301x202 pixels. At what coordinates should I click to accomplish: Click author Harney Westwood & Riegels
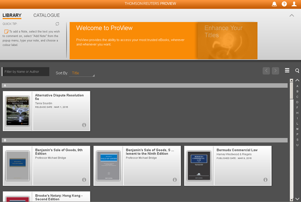(x=234, y=154)
